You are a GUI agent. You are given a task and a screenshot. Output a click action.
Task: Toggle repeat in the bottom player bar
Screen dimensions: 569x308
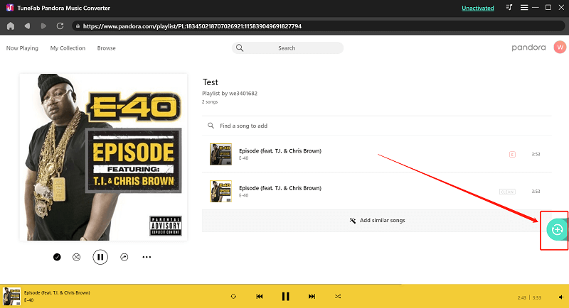pos(233,296)
